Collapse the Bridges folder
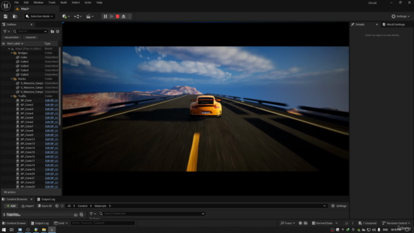The width and height of the screenshot is (414, 233). (12, 53)
